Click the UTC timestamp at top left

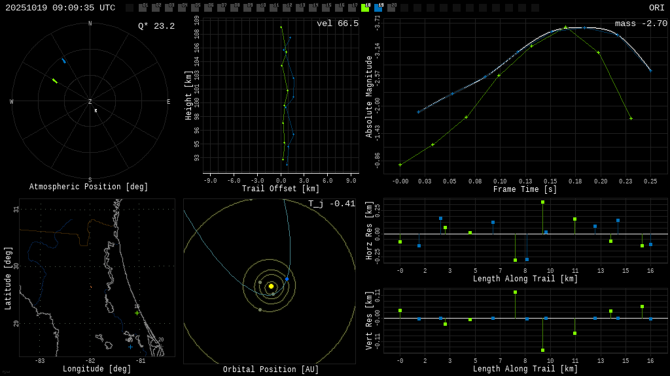60,8
